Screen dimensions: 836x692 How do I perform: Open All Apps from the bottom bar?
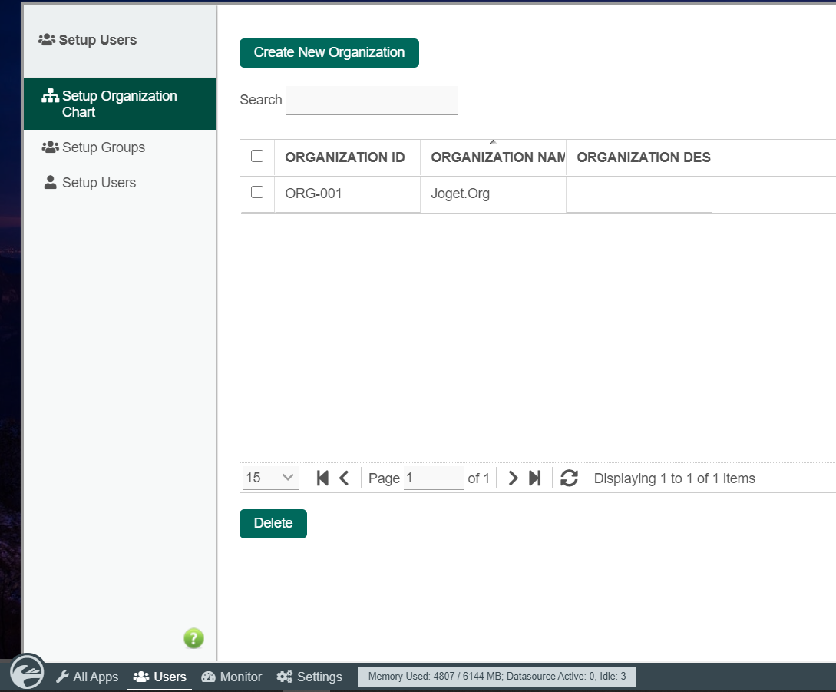(87, 677)
